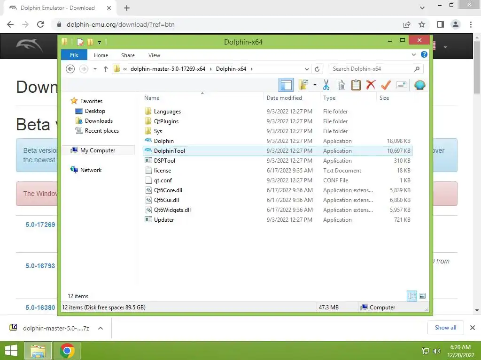This screenshot has height=360, width=481.
Task: Click the Chrome address bar URL
Action: pos(121,24)
